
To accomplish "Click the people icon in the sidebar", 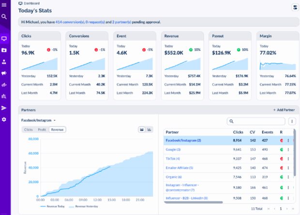I will point(4,61).
